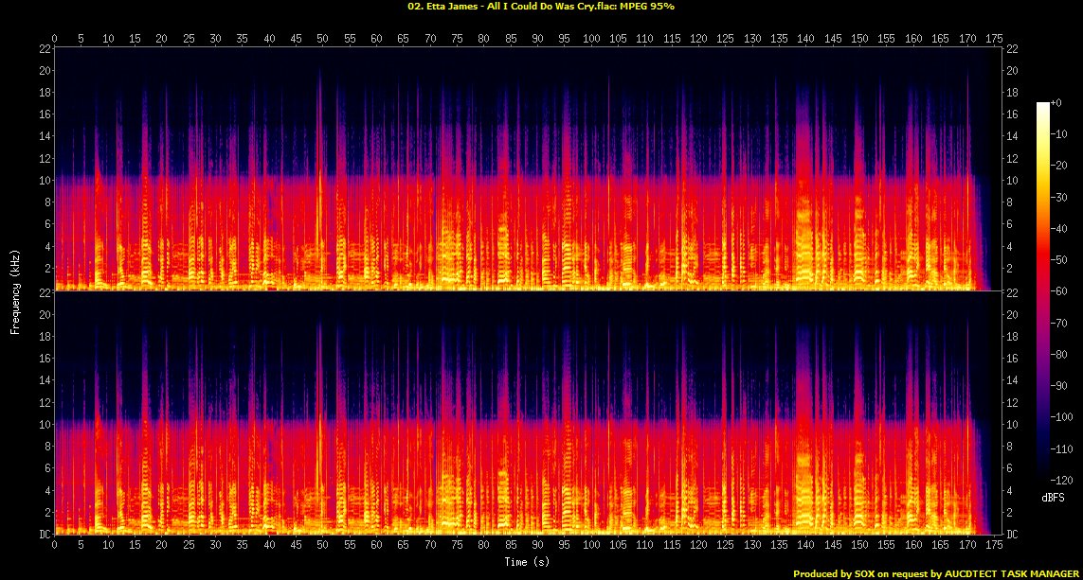Image resolution: width=1083 pixels, height=580 pixels.
Task: Click the 'dBFS' label under the color scale
Action: 1053,498
